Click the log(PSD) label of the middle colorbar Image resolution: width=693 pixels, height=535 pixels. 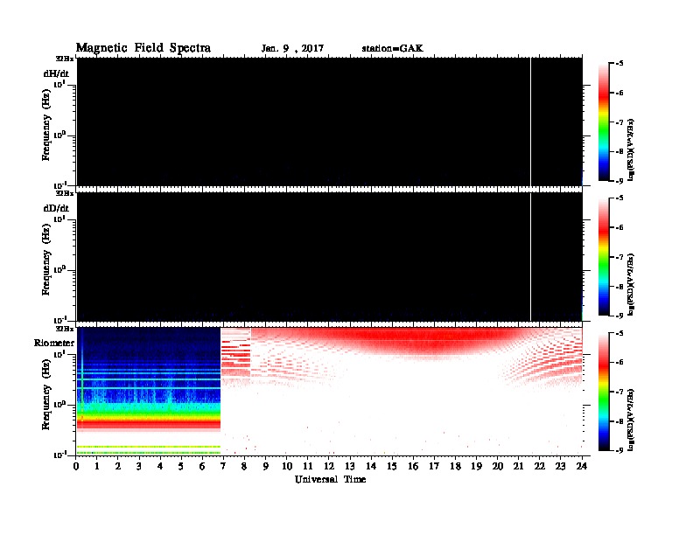[x=631, y=284]
